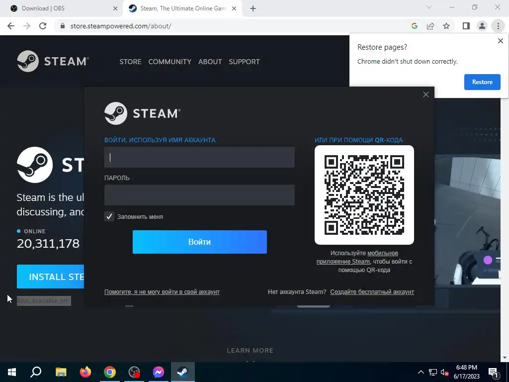Screen dimensions: 509x382
Task: Click the Steam logo in page header
Action: click(x=53, y=61)
